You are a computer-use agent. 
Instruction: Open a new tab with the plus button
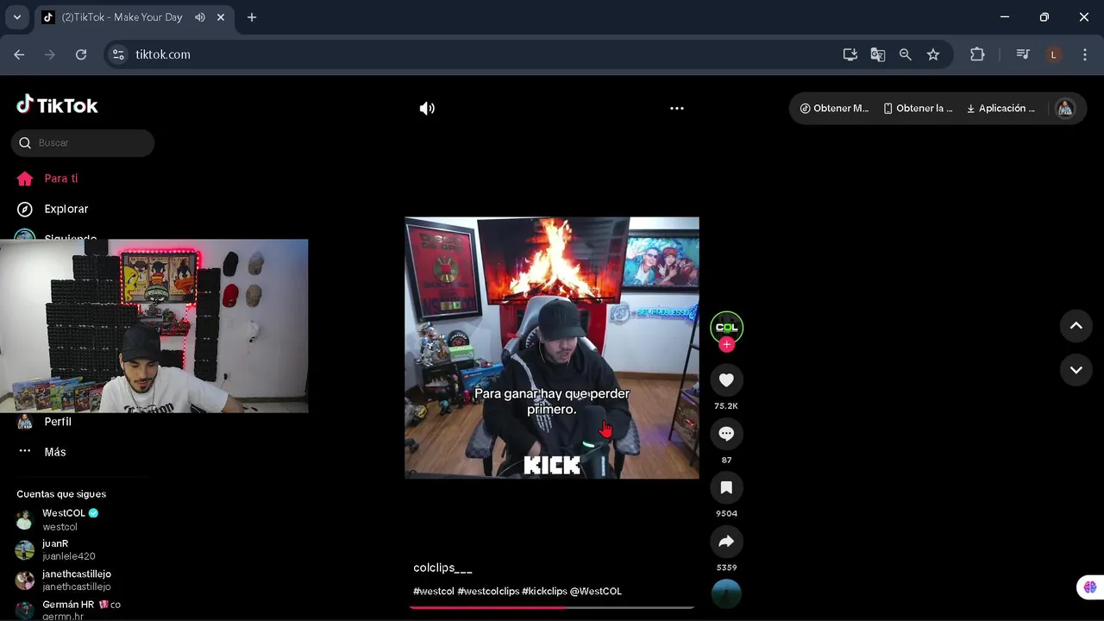pos(252,17)
